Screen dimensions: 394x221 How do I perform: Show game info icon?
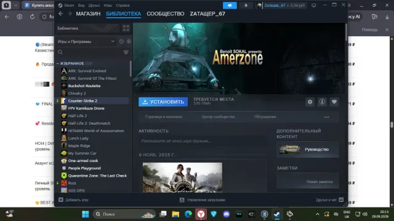(322, 102)
